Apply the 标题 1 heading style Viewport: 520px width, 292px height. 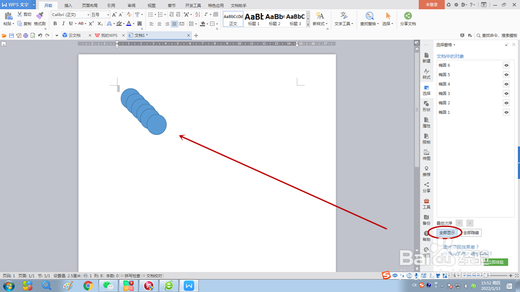coord(254,19)
